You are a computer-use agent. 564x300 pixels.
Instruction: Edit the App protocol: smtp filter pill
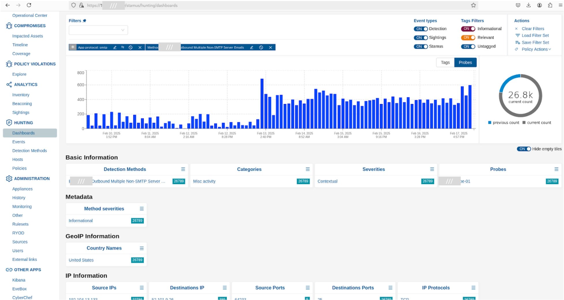coord(115,47)
